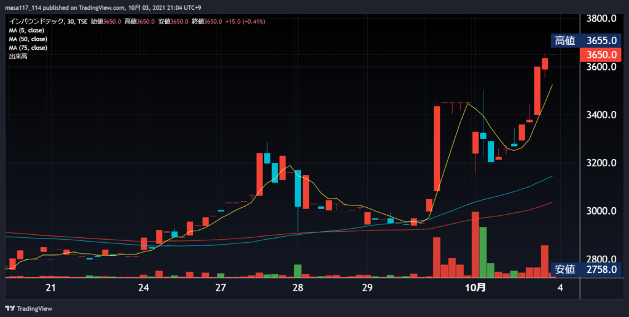Screen dimensions: 629x317
Task: Click the 3000.0 price axis value
Action: point(601,211)
